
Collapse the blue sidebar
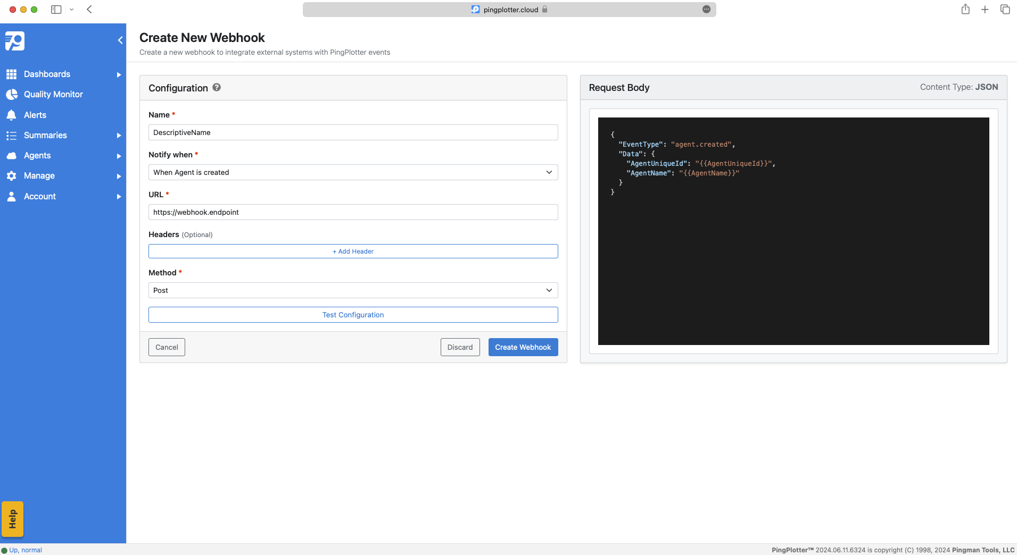click(120, 40)
